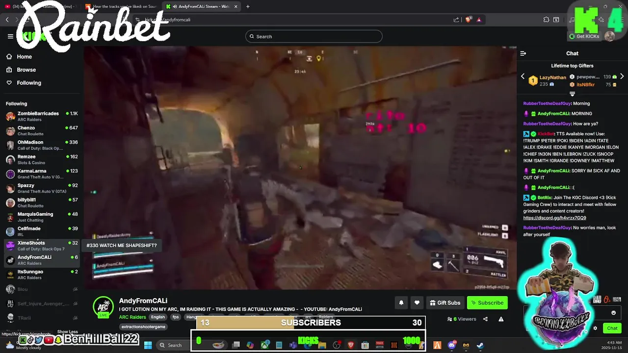This screenshot has height=353, width=628.
Task: Open the browser extensions puzzle icon
Action: [x=546, y=20]
